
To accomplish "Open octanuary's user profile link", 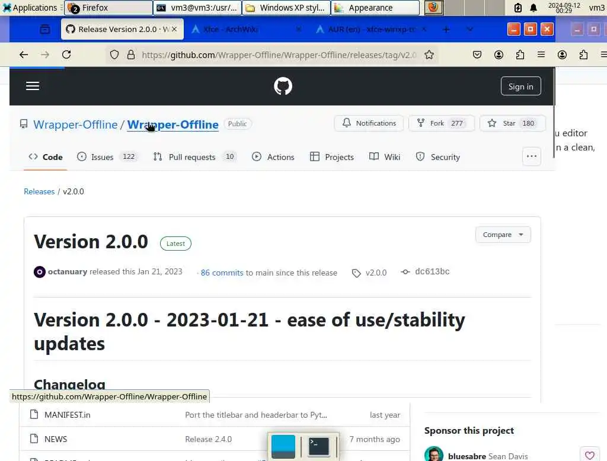I will pyautogui.click(x=68, y=272).
